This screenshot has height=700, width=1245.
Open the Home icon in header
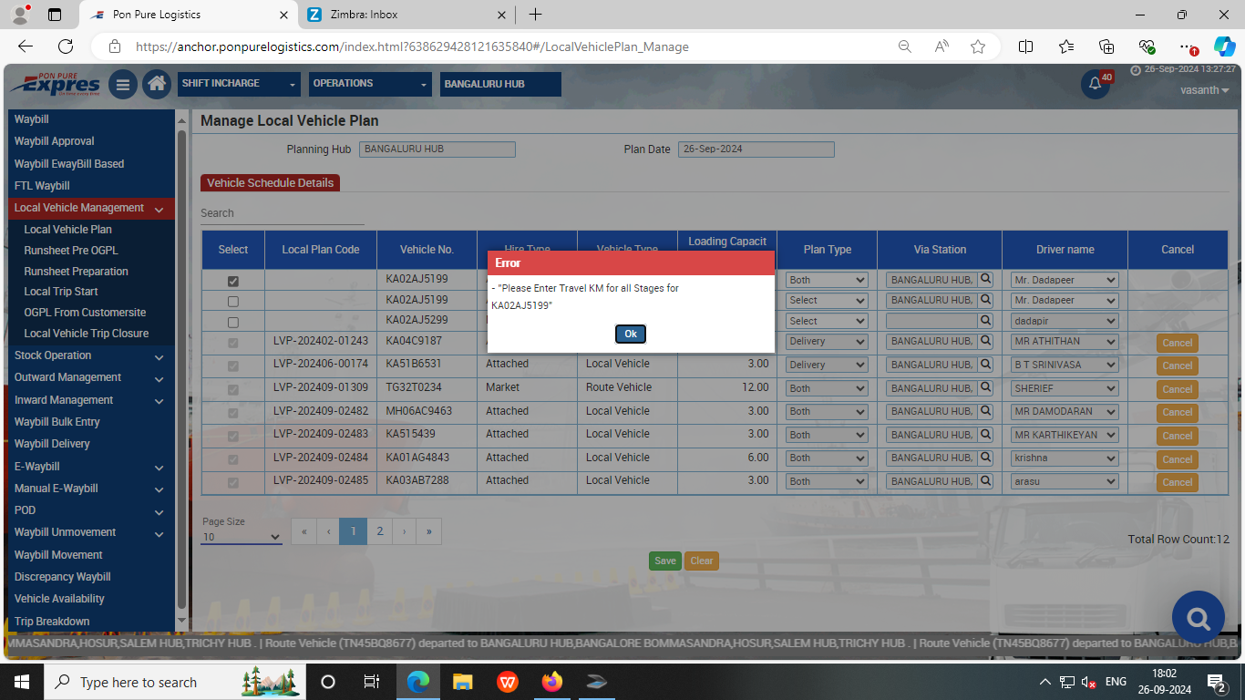(157, 84)
